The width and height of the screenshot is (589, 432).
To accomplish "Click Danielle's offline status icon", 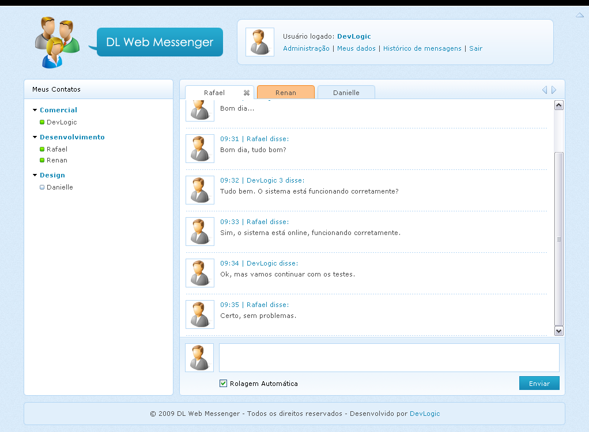I will [x=42, y=187].
